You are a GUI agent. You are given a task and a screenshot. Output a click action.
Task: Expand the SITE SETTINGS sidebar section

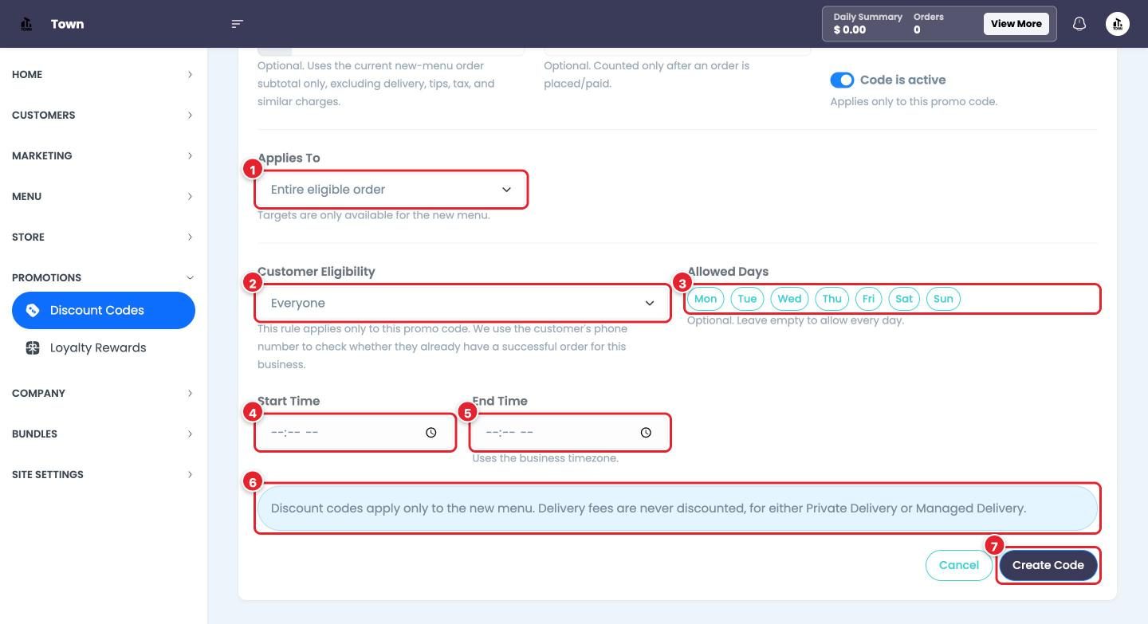(x=102, y=474)
